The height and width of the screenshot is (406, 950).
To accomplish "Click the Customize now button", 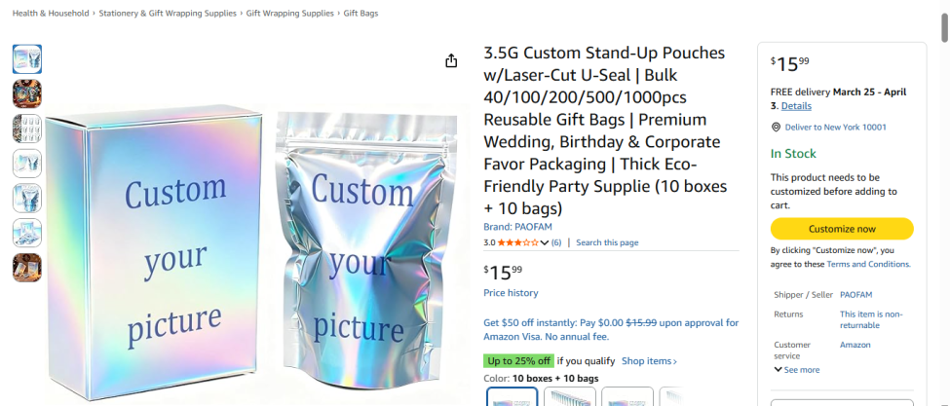I will (842, 229).
